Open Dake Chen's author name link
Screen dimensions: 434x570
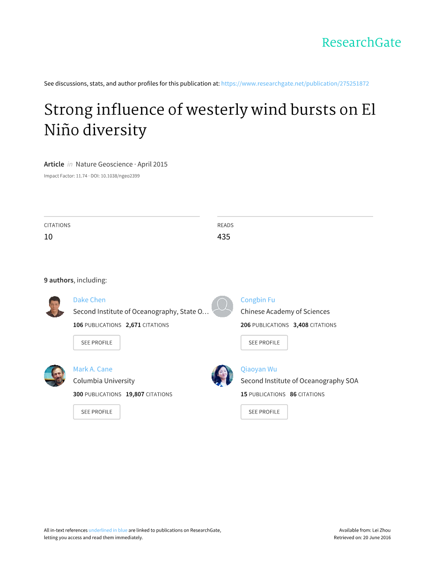(89, 300)
